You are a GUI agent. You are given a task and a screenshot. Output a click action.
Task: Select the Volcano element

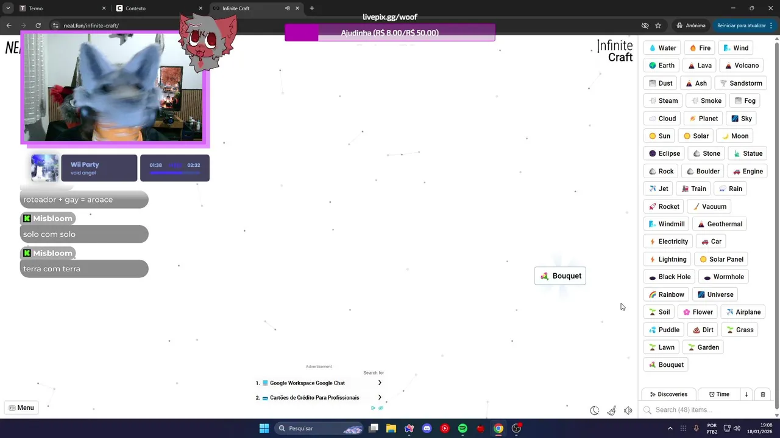coord(742,66)
